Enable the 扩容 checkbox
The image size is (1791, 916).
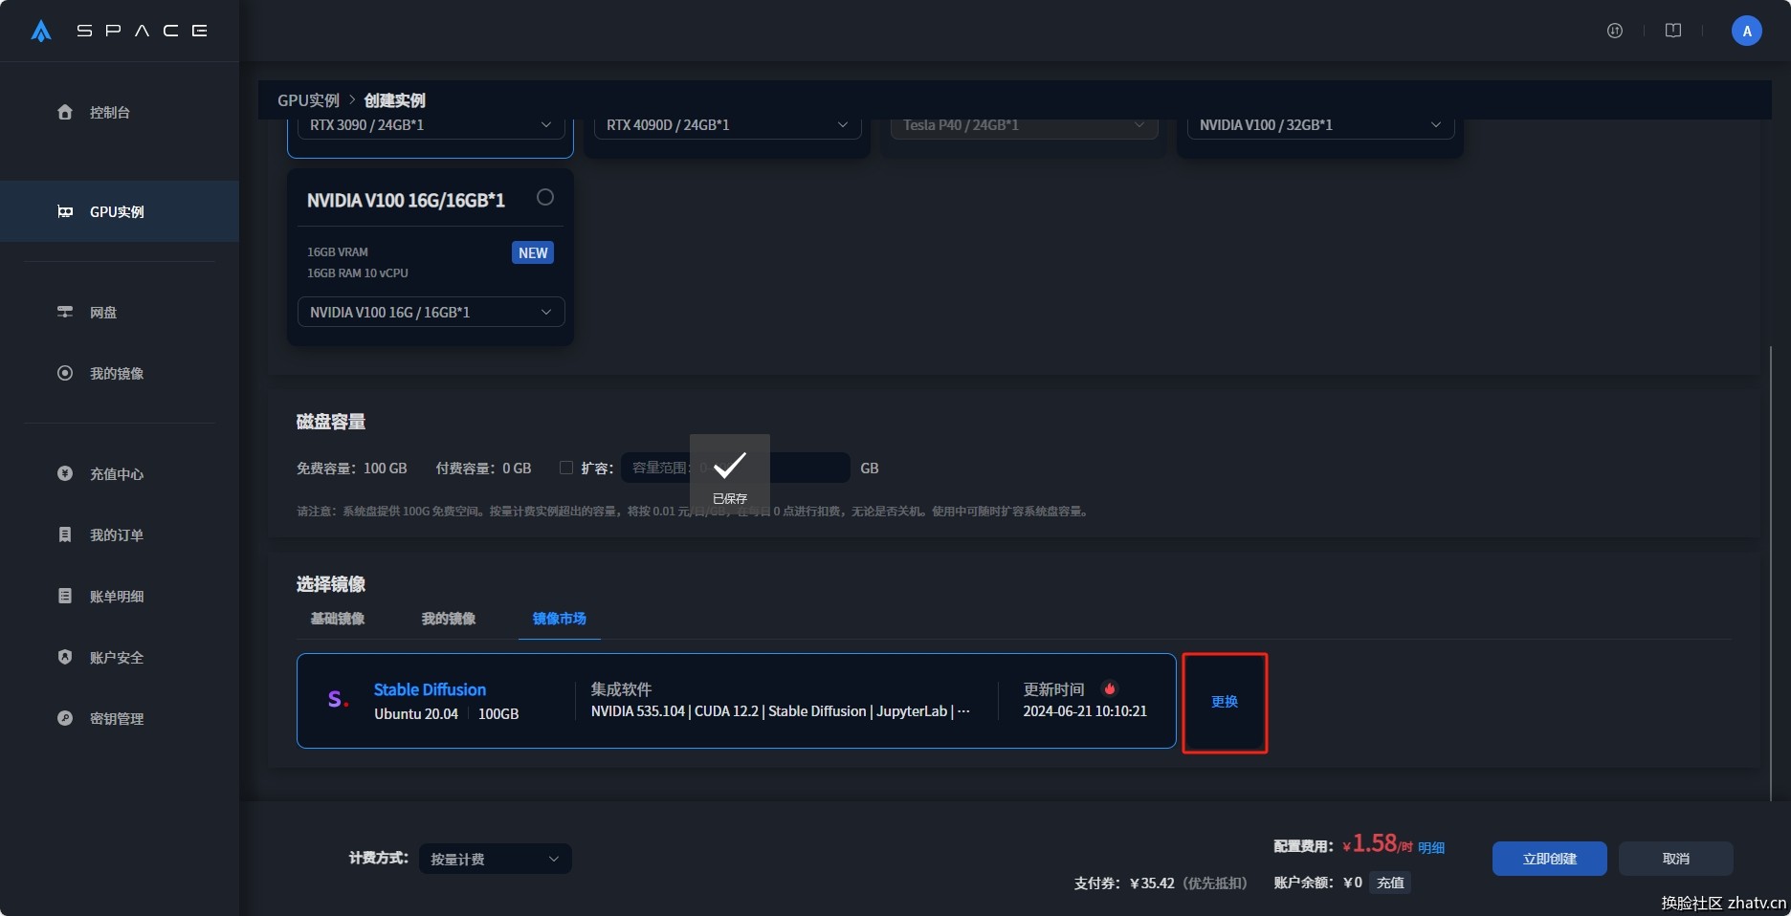(x=566, y=468)
